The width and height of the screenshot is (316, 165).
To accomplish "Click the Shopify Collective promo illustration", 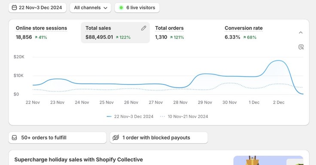I will click(x=268, y=160).
